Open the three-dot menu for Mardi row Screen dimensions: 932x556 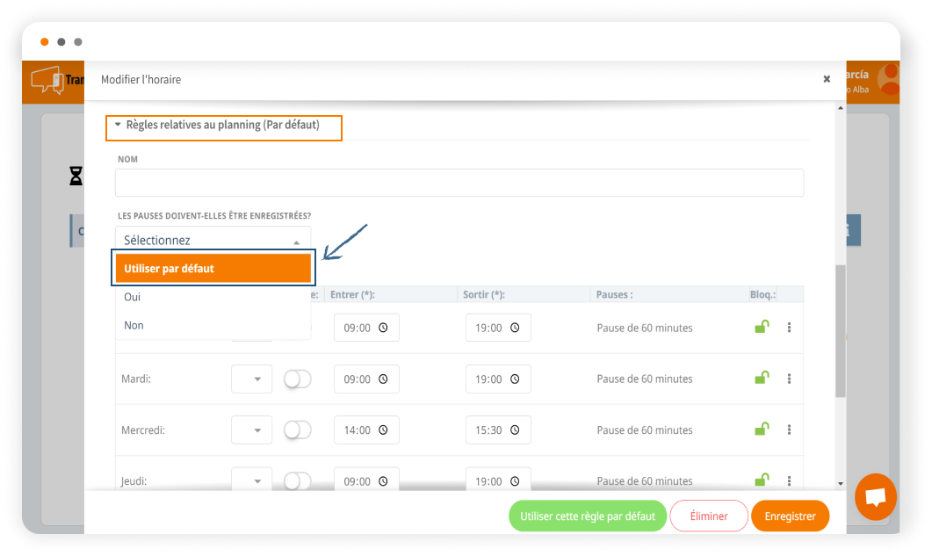(789, 379)
